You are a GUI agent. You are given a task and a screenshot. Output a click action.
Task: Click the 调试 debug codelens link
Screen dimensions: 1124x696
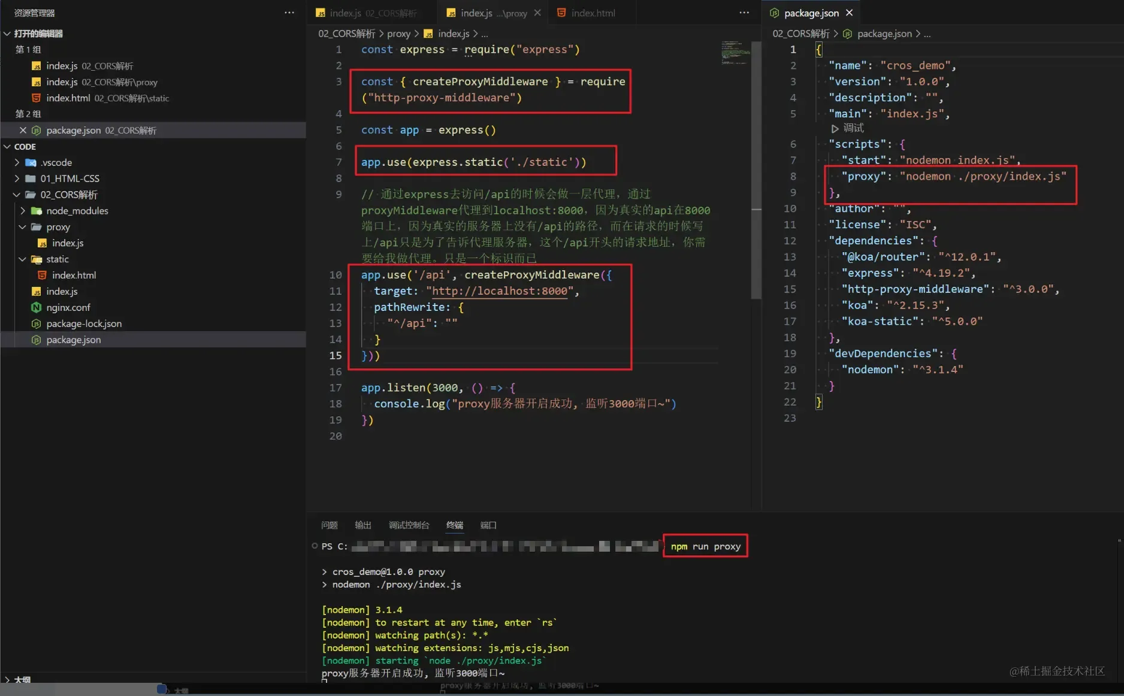coord(853,128)
